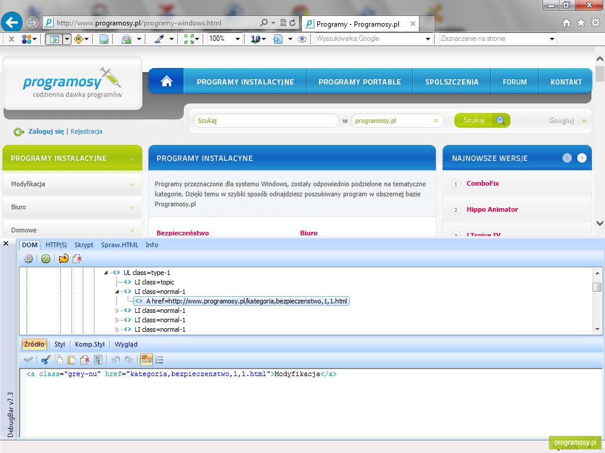The image size is (605, 453).
Task: Open browser favorites star icon
Action: (581, 23)
